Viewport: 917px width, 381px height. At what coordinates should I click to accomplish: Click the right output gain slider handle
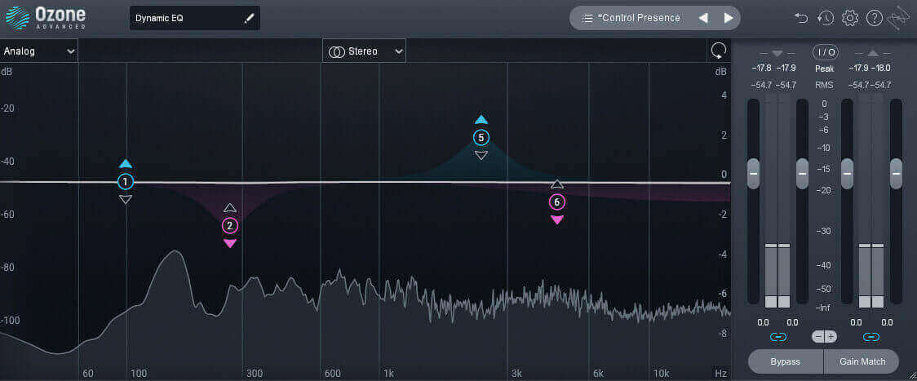[x=896, y=173]
